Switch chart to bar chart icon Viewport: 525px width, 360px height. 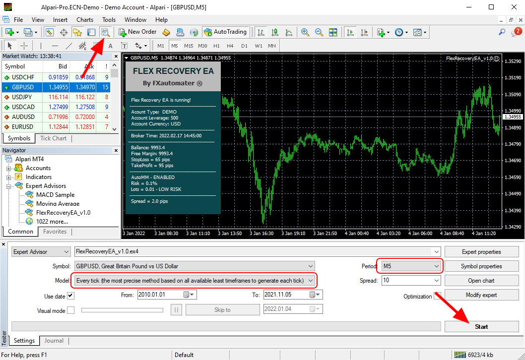coord(261,32)
